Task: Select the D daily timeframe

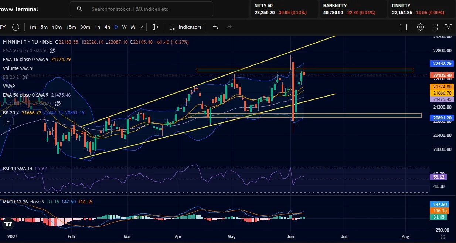Action: [116, 27]
